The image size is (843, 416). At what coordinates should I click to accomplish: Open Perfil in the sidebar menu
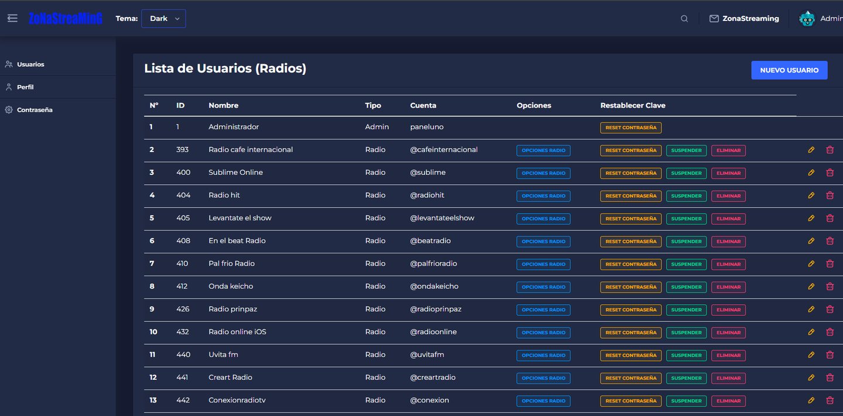tap(25, 87)
